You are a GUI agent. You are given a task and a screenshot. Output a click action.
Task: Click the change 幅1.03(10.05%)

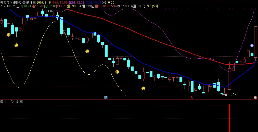tap(106, 6)
